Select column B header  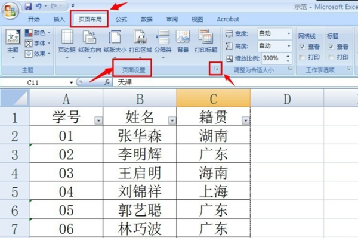[140, 98]
